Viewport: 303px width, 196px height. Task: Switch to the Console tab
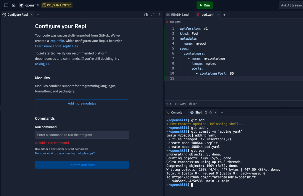[174, 113]
